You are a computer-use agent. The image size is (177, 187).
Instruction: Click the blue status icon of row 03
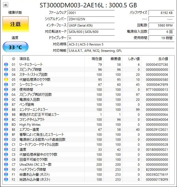point(6,69)
